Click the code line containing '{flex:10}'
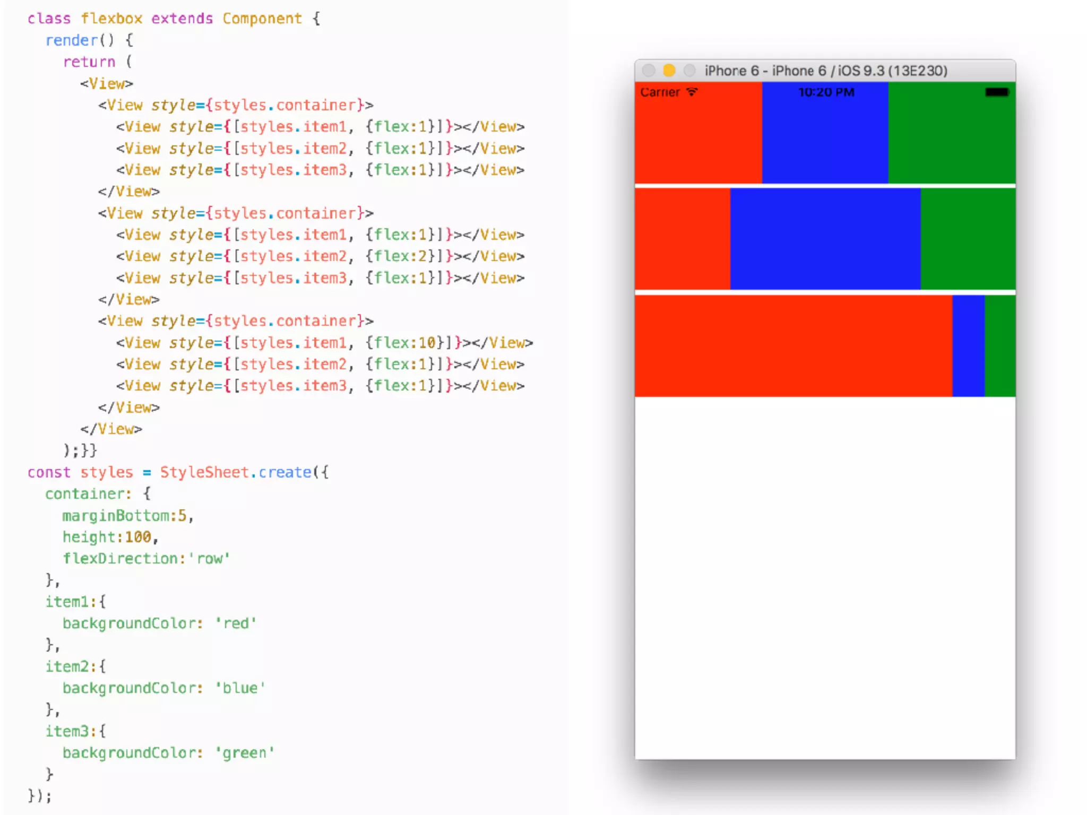 click(x=324, y=343)
